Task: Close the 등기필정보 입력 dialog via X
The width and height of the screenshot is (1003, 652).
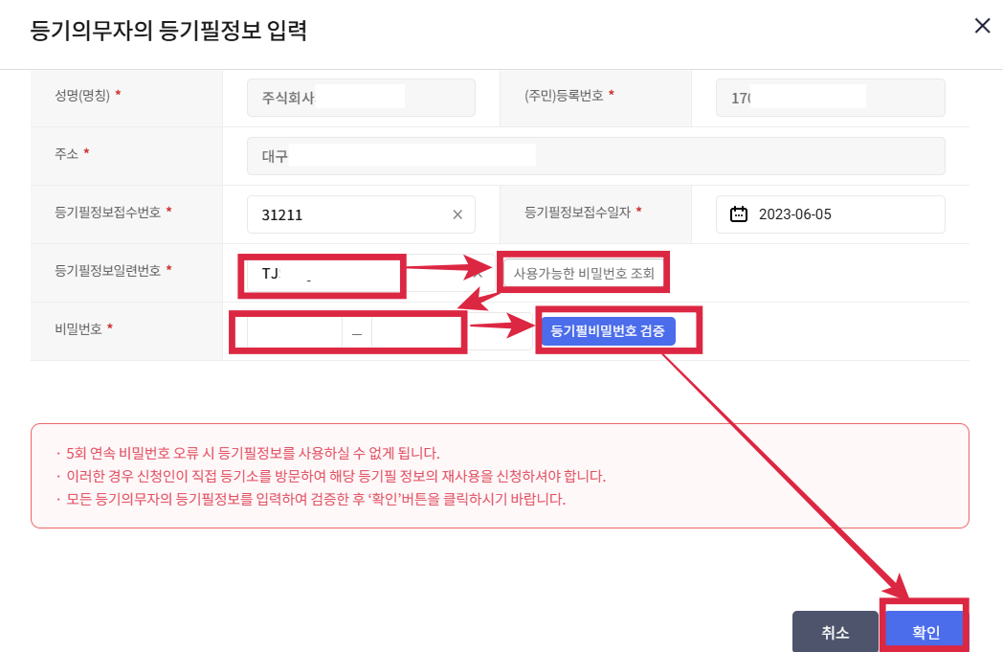Action: (982, 26)
